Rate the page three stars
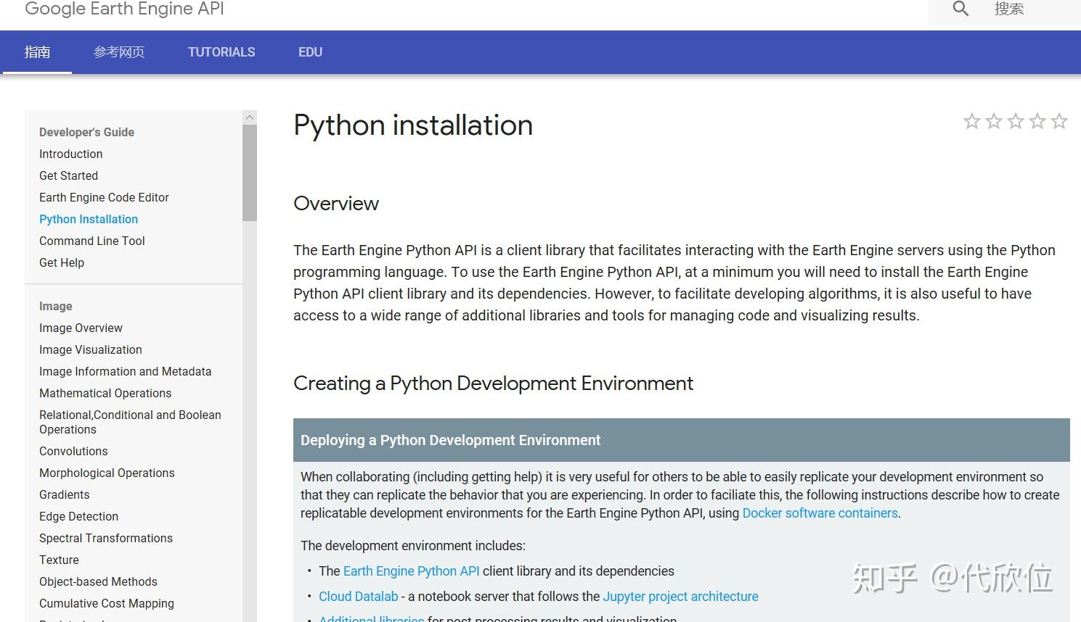Screen dimensions: 1081x622 (1016, 121)
